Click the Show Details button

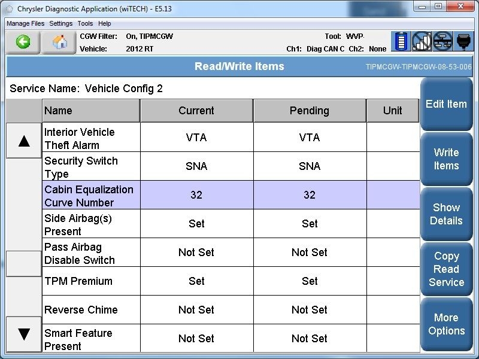(446, 214)
